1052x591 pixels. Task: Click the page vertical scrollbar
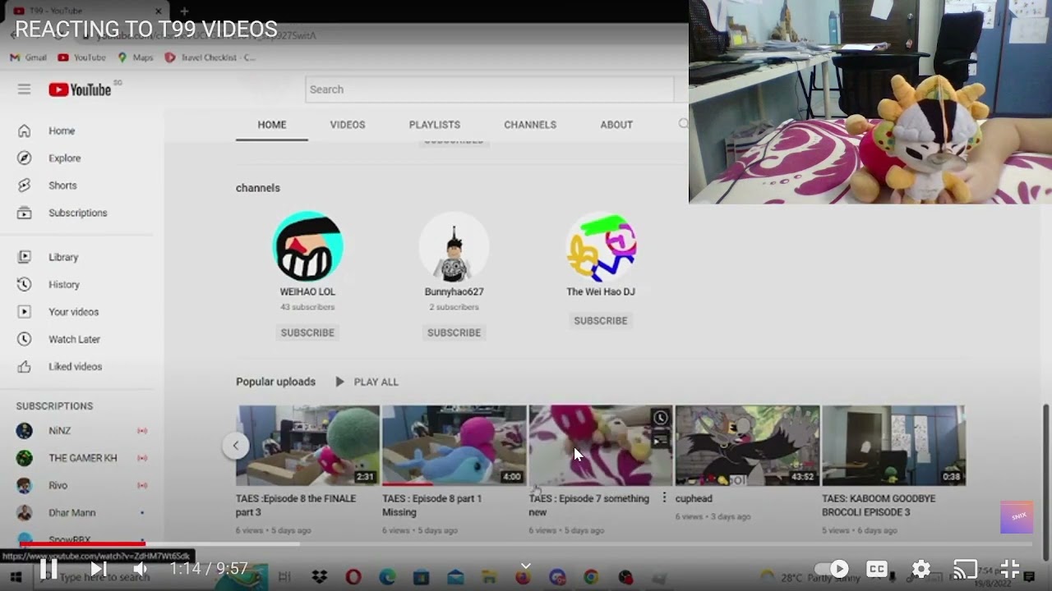(x=1046, y=481)
